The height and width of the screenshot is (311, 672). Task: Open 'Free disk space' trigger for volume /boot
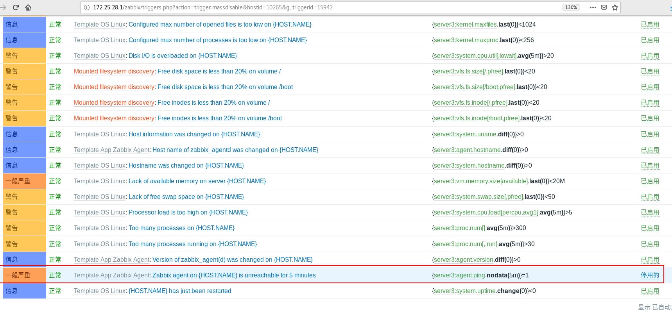[x=225, y=87]
